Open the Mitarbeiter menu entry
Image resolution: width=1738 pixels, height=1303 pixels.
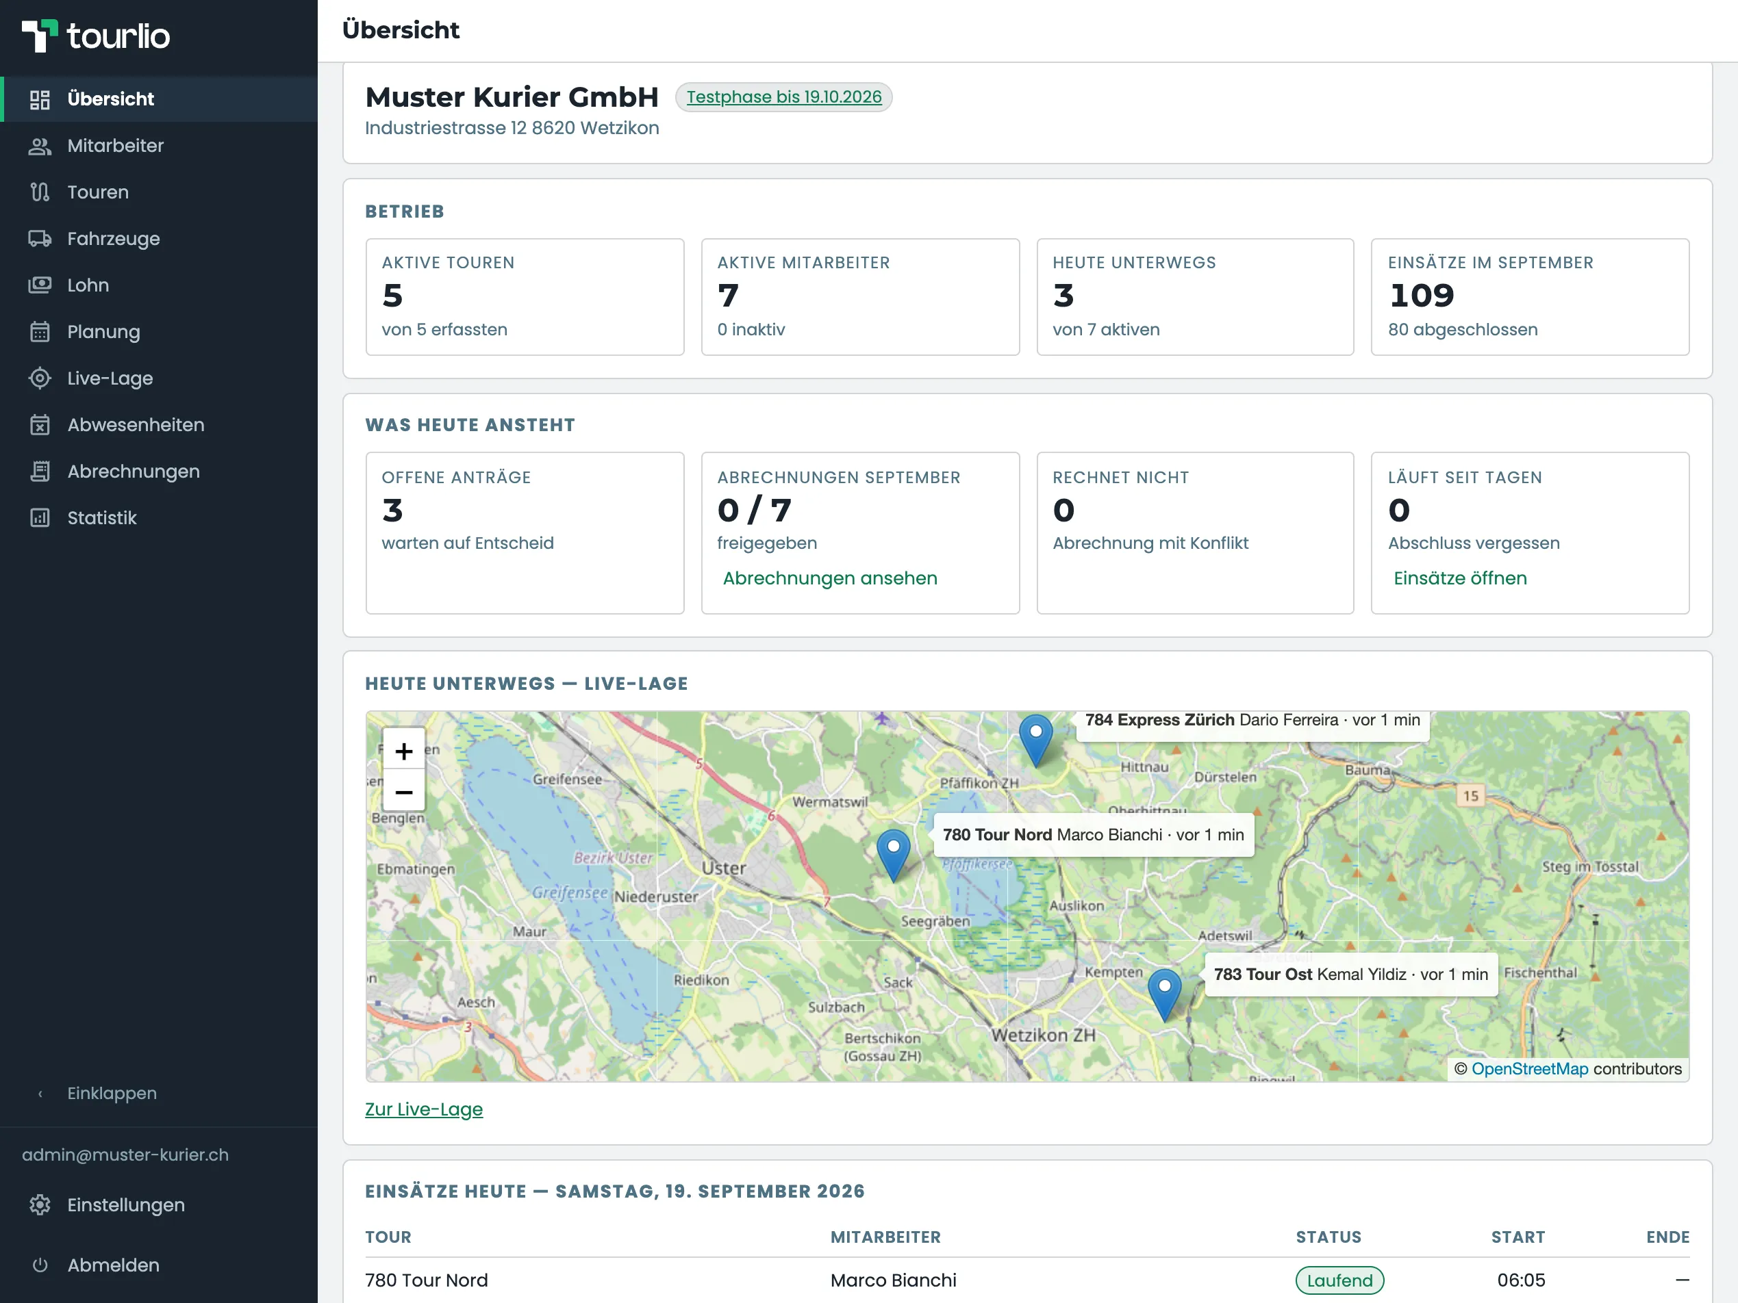pyautogui.click(x=159, y=145)
